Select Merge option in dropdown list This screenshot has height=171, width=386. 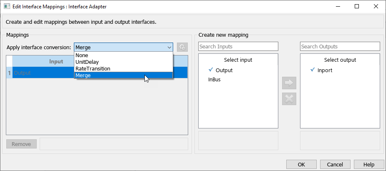point(83,75)
